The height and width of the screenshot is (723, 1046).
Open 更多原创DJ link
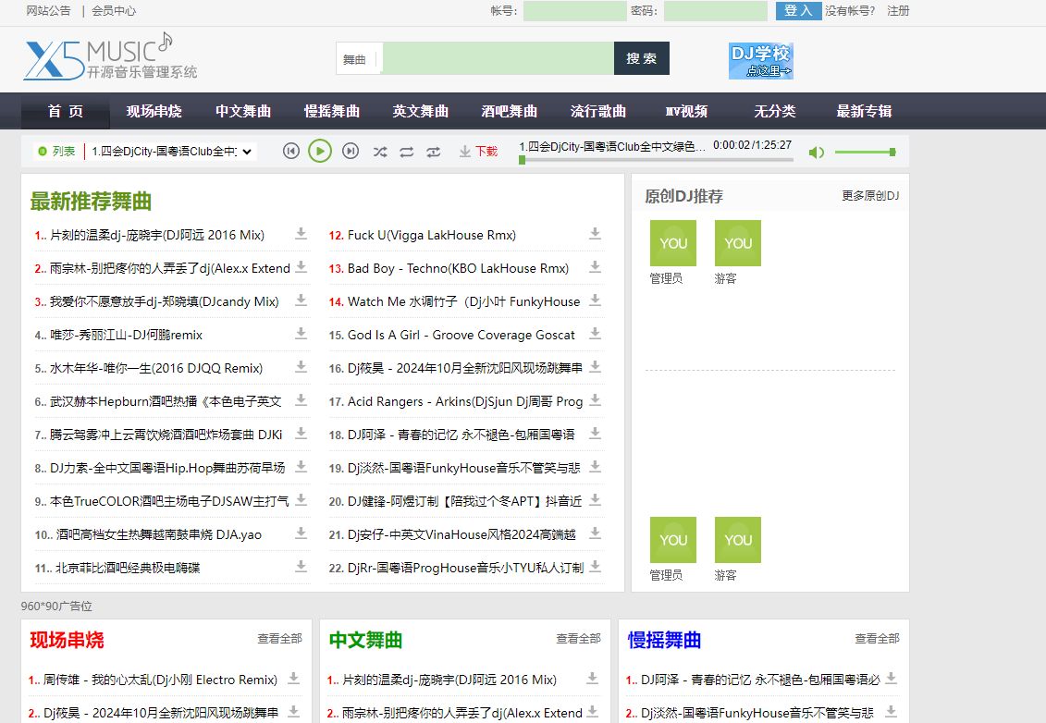click(x=870, y=195)
